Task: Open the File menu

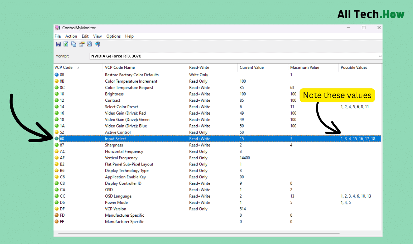Action: click(58, 36)
